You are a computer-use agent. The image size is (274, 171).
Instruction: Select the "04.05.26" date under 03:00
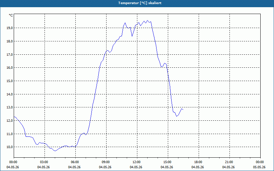43,167
